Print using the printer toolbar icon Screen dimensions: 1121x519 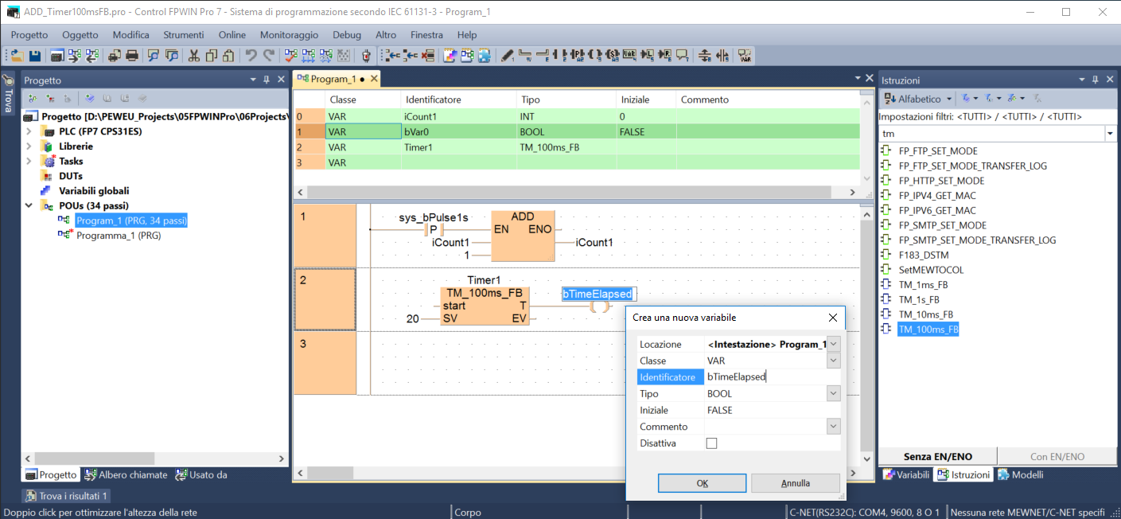tap(132, 56)
